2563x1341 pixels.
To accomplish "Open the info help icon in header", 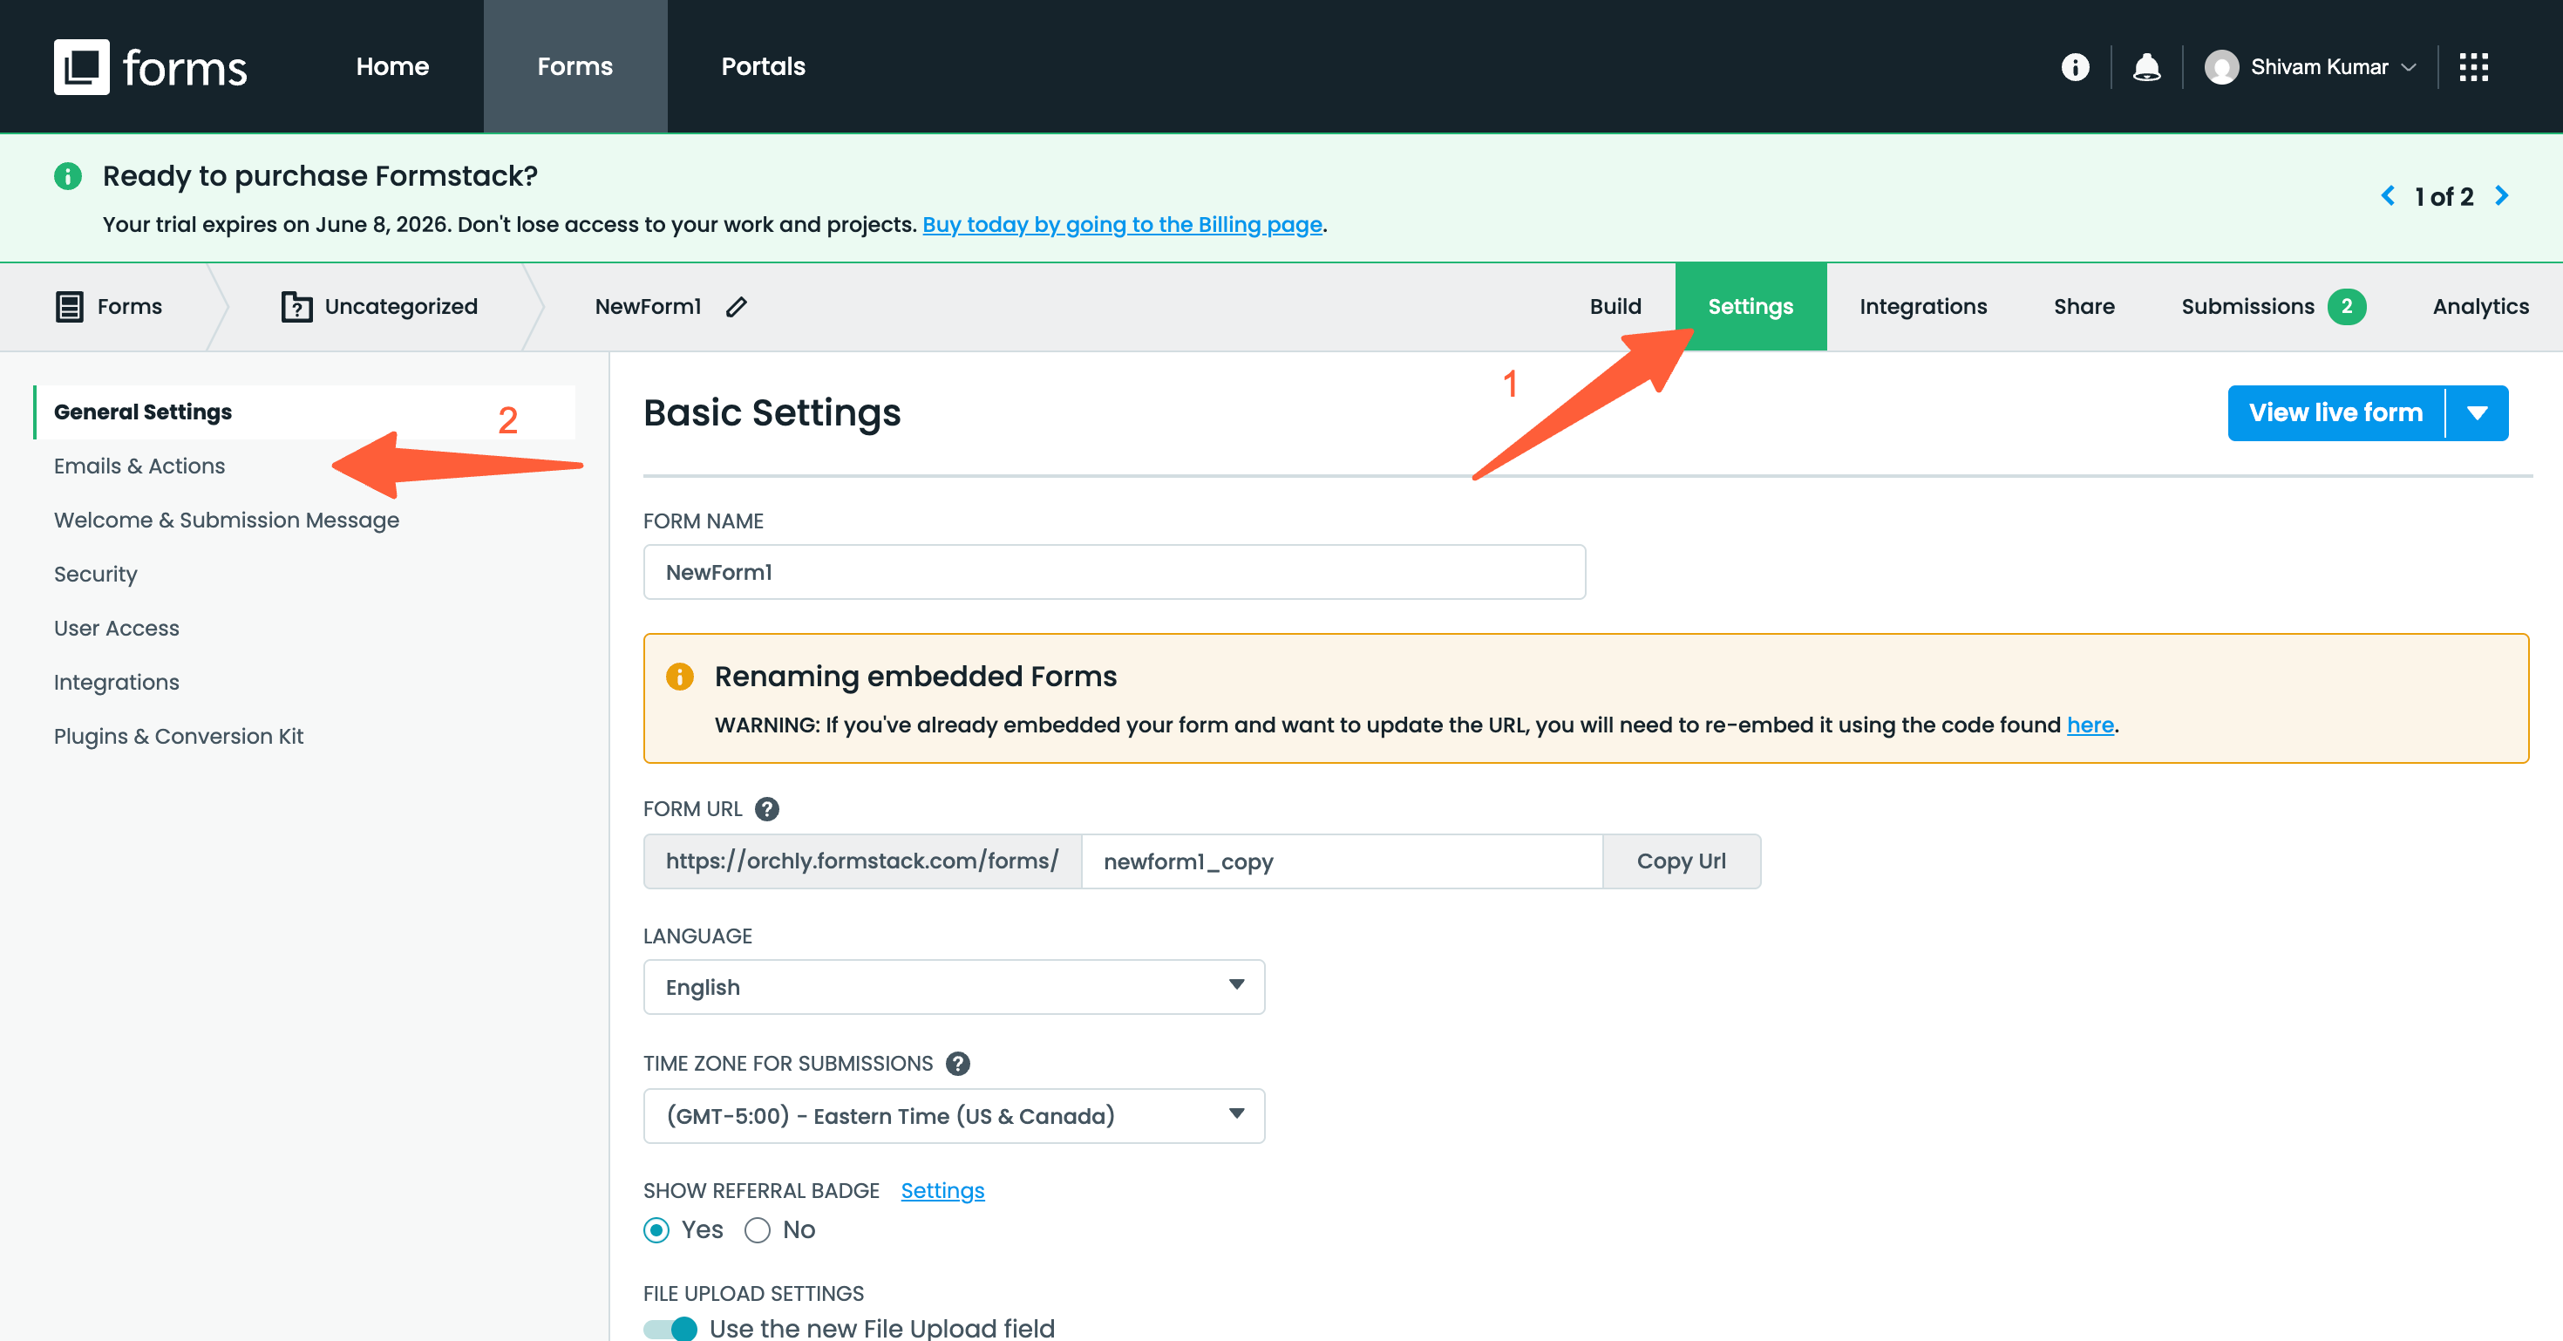I will [2075, 66].
